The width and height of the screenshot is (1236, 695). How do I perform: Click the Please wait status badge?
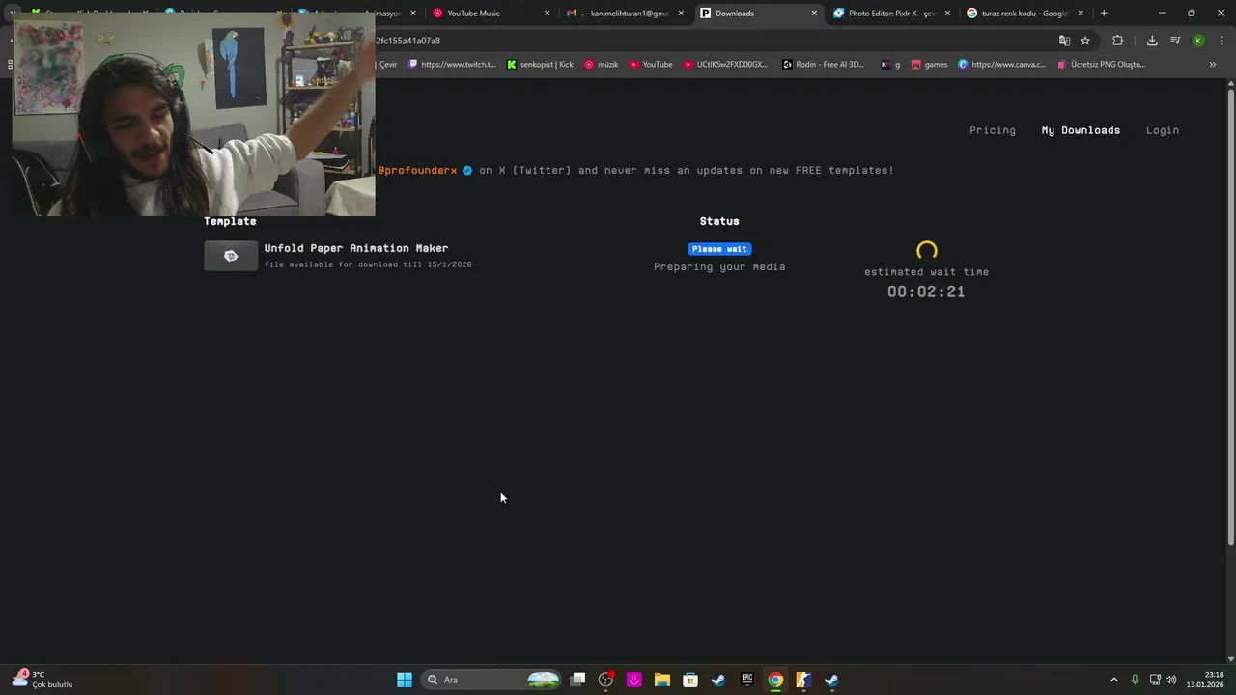click(x=719, y=249)
